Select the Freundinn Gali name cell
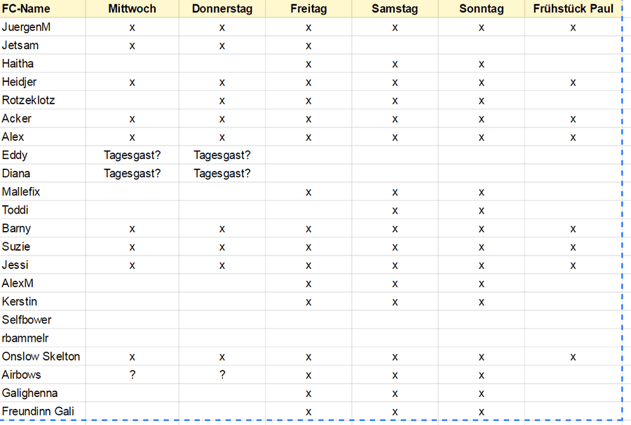Screen dimensions: 631x425 (38, 411)
